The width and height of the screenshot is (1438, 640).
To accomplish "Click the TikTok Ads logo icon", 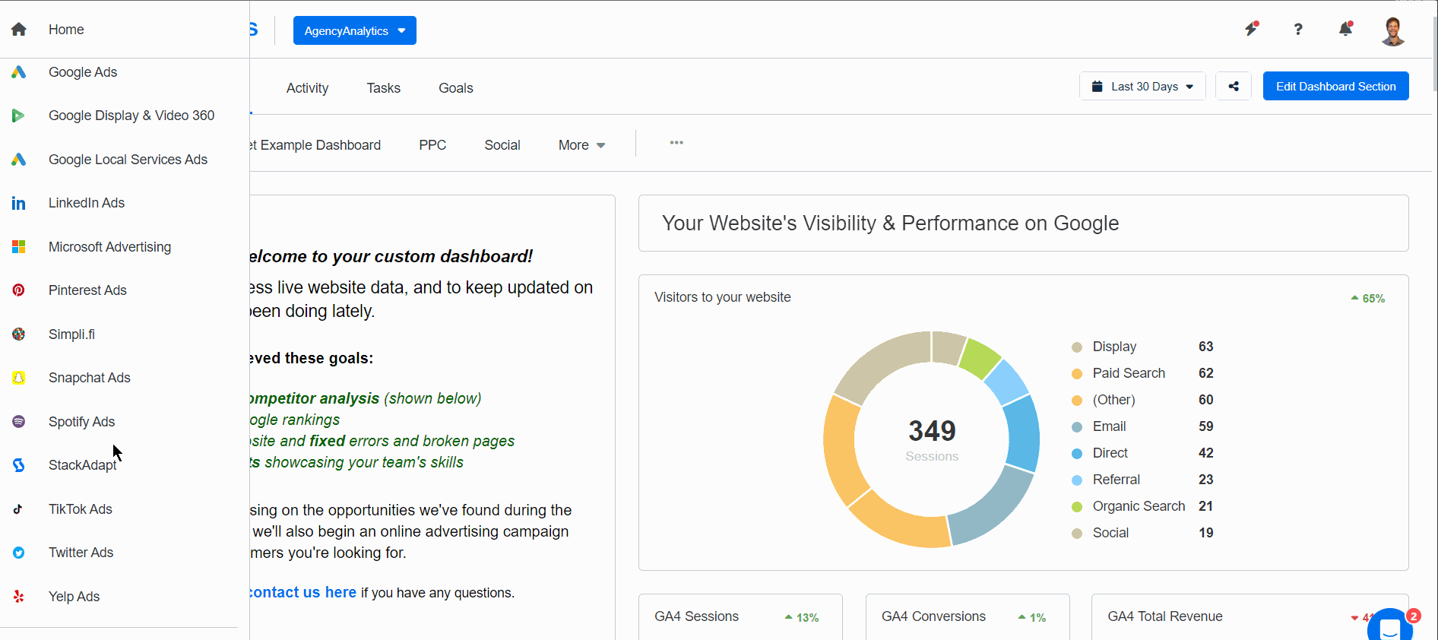I will (x=19, y=509).
